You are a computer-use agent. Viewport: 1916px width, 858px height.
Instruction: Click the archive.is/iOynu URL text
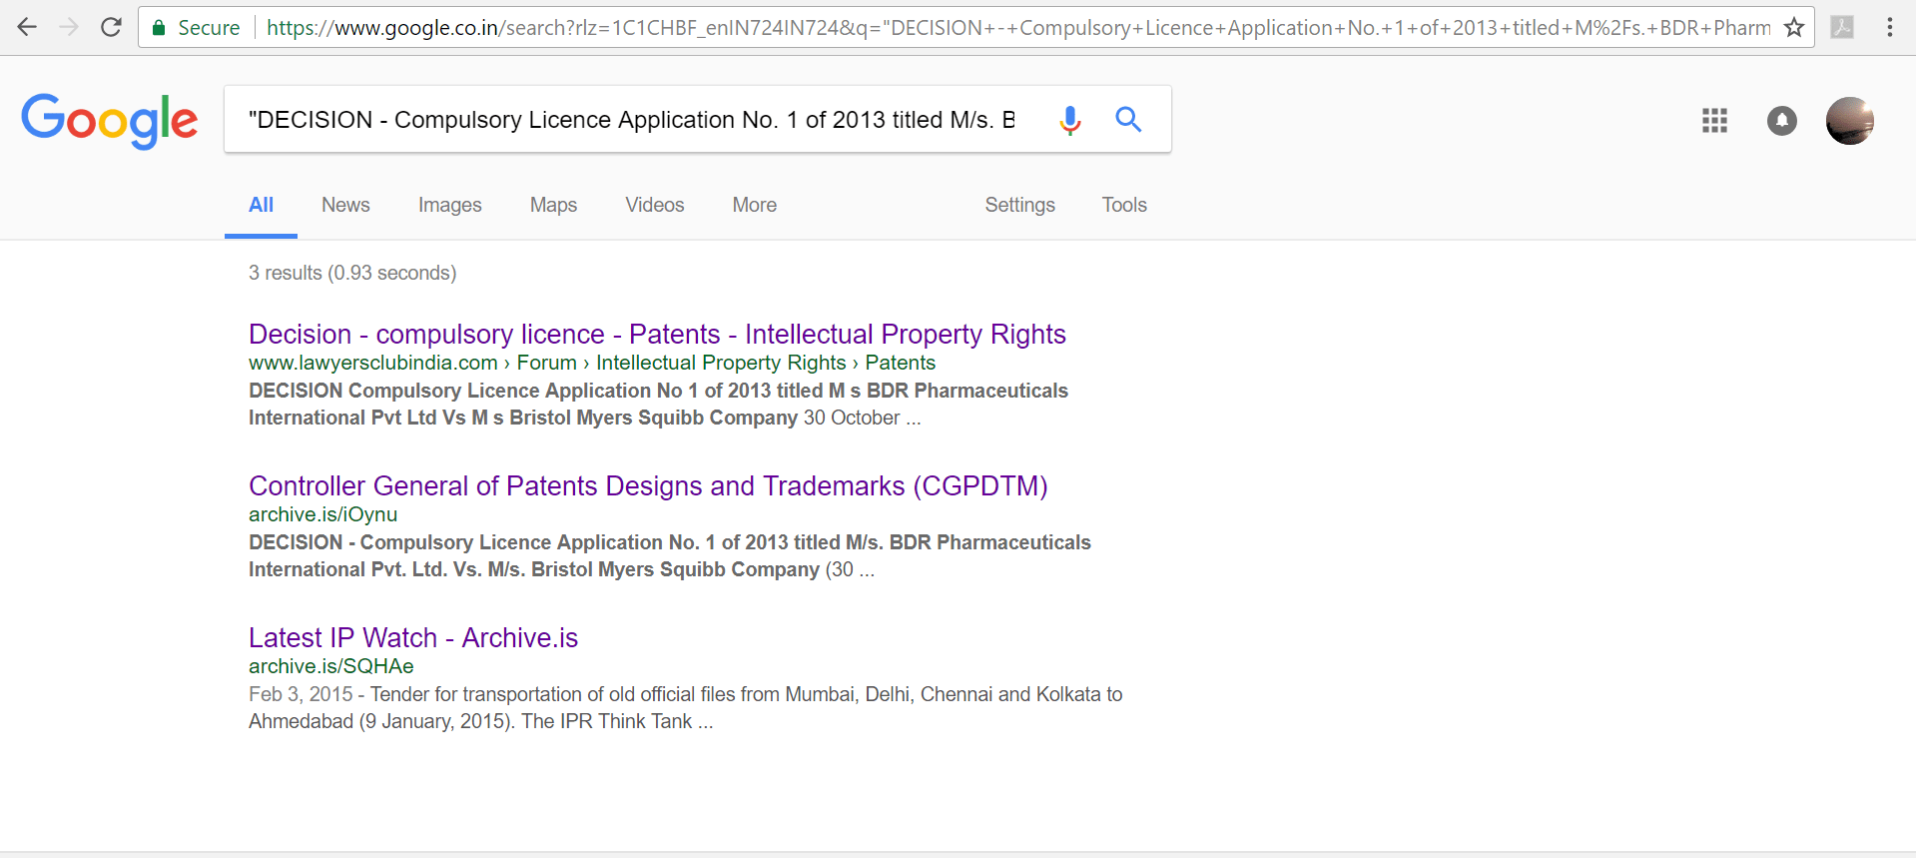click(322, 514)
